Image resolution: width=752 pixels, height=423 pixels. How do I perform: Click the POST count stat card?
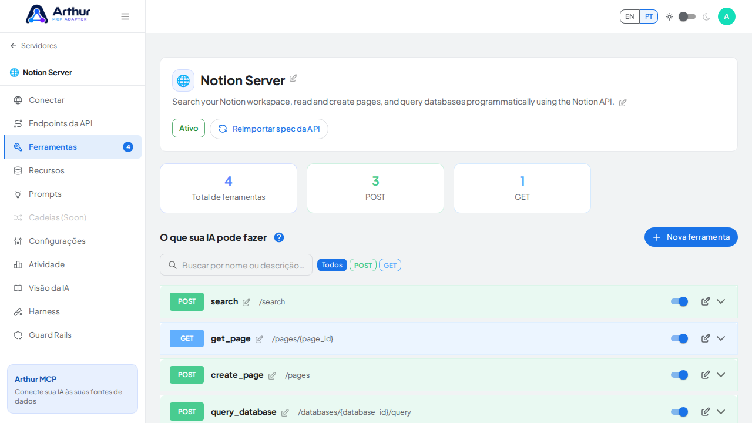(x=375, y=188)
